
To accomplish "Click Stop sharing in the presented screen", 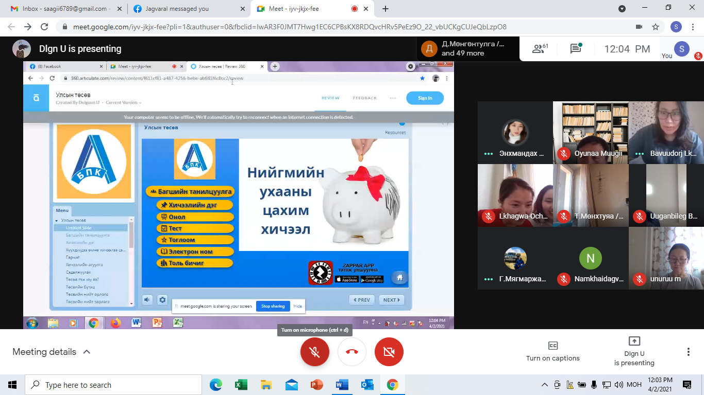I will pyautogui.click(x=273, y=306).
